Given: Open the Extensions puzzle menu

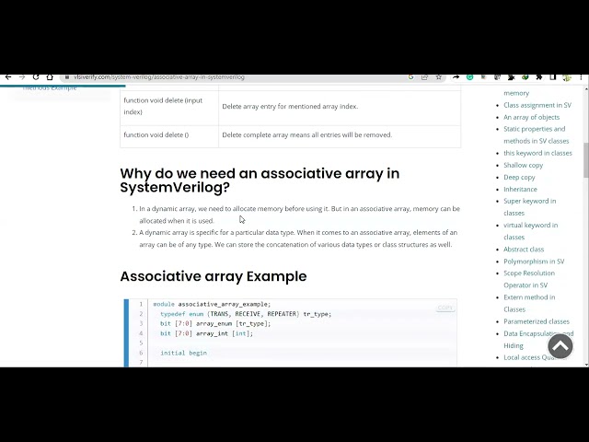Looking at the screenshot, I should pos(539,77).
